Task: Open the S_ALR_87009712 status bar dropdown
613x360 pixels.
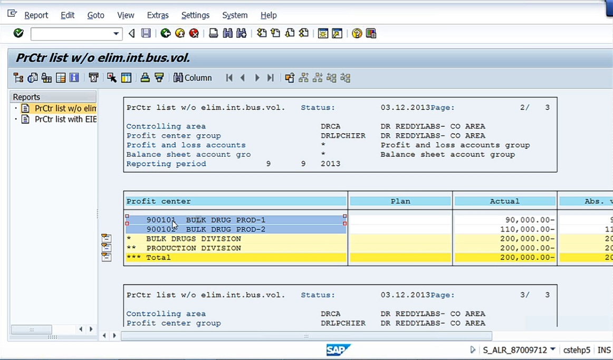Action: (x=553, y=349)
